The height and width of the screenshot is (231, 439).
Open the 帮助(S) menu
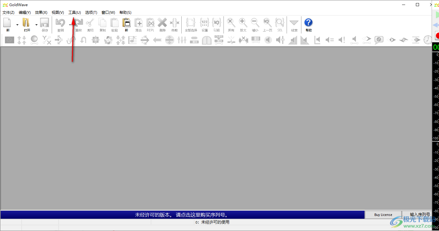pos(125,13)
